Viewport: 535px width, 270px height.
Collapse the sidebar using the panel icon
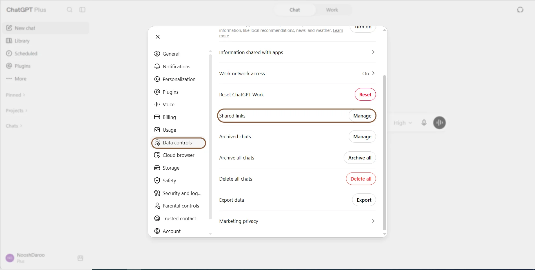point(82,10)
